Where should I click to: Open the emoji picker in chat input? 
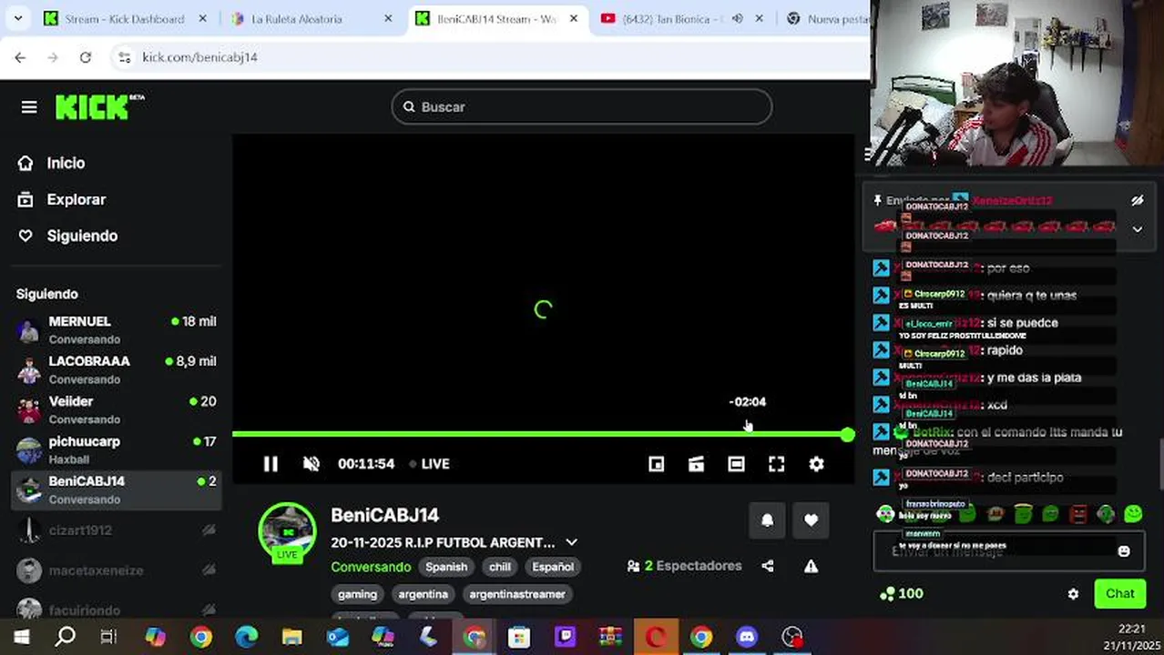(1124, 551)
